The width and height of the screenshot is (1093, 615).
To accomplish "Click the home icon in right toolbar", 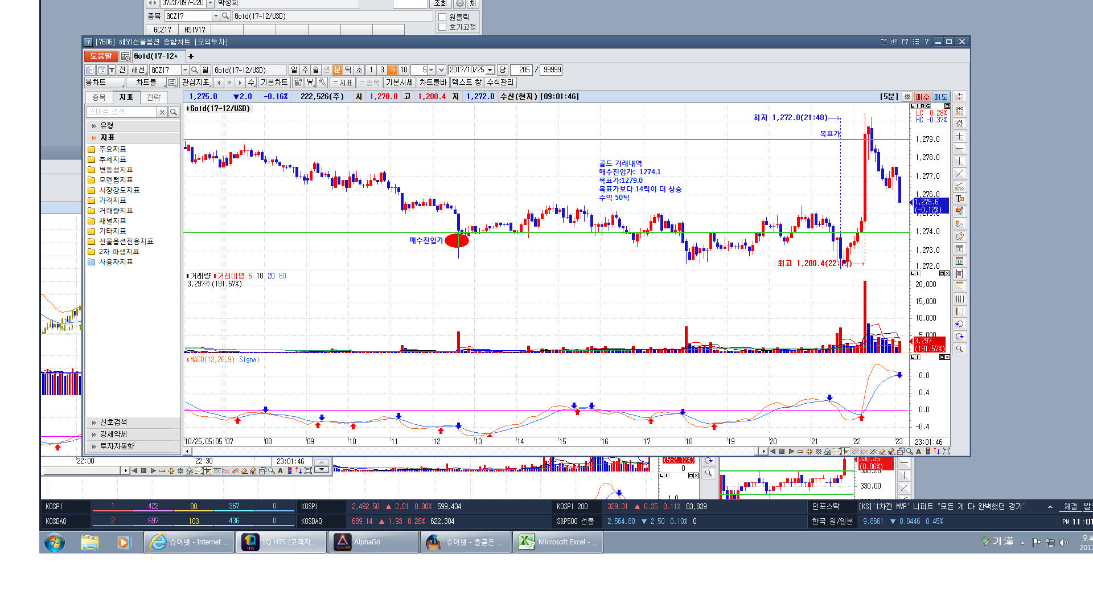I will pos(959,124).
